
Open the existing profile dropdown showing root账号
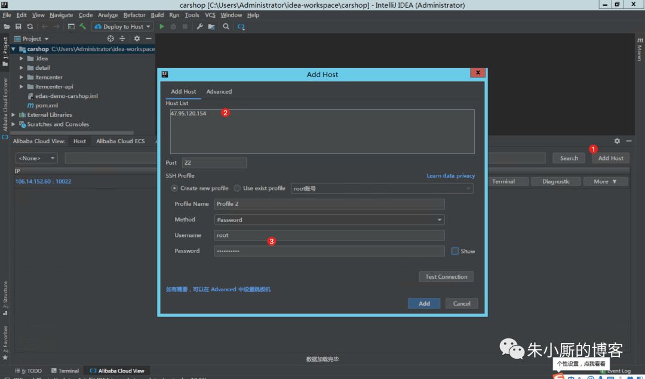click(382, 189)
